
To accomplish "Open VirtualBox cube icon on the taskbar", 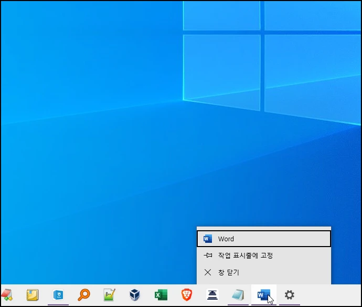I will click(x=135, y=295).
